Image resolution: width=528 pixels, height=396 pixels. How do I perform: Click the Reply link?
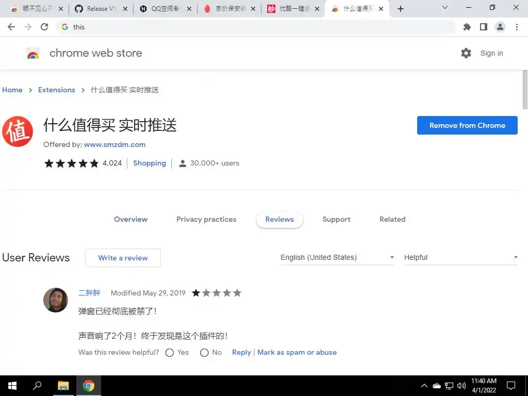(x=241, y=353)
